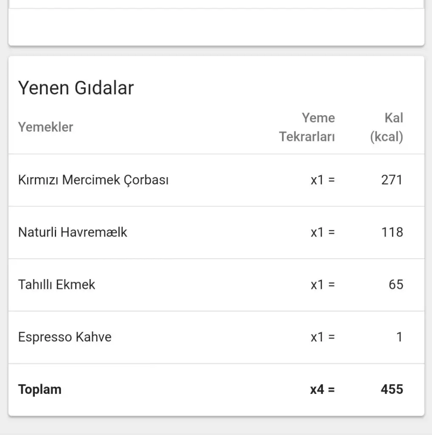432x435 pixels.
Task: Open the Espresso Kahve food entry
Action: pyautogui.click(x=65, y=337)
